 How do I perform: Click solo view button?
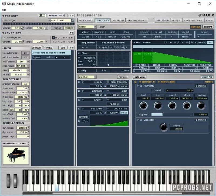click(x=140, y=77)
